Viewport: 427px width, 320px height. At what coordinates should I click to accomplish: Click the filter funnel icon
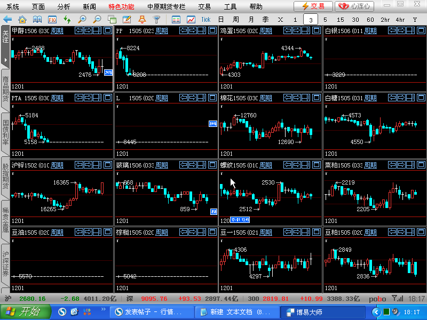(x=157, y=19)
